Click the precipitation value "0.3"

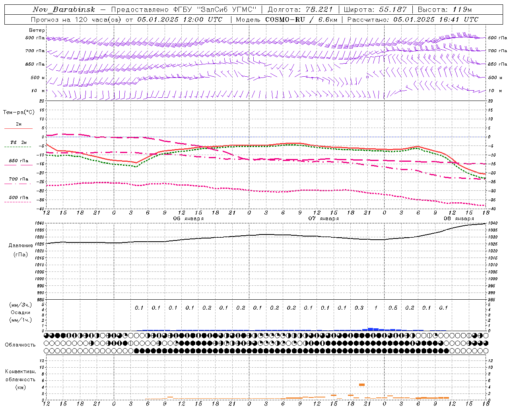pyautogui.click(x=359, y=308)
